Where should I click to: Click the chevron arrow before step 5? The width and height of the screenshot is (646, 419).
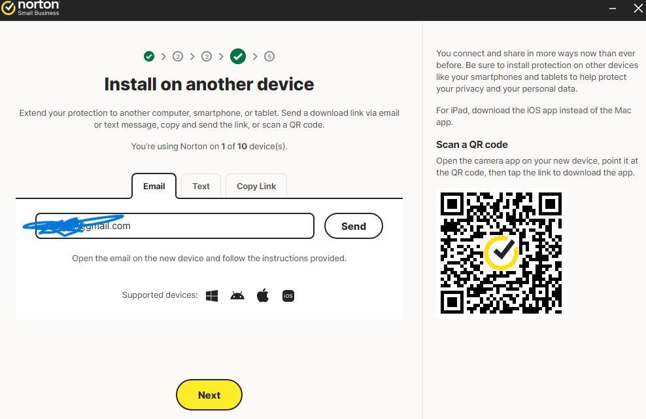[x=255, y=56]
